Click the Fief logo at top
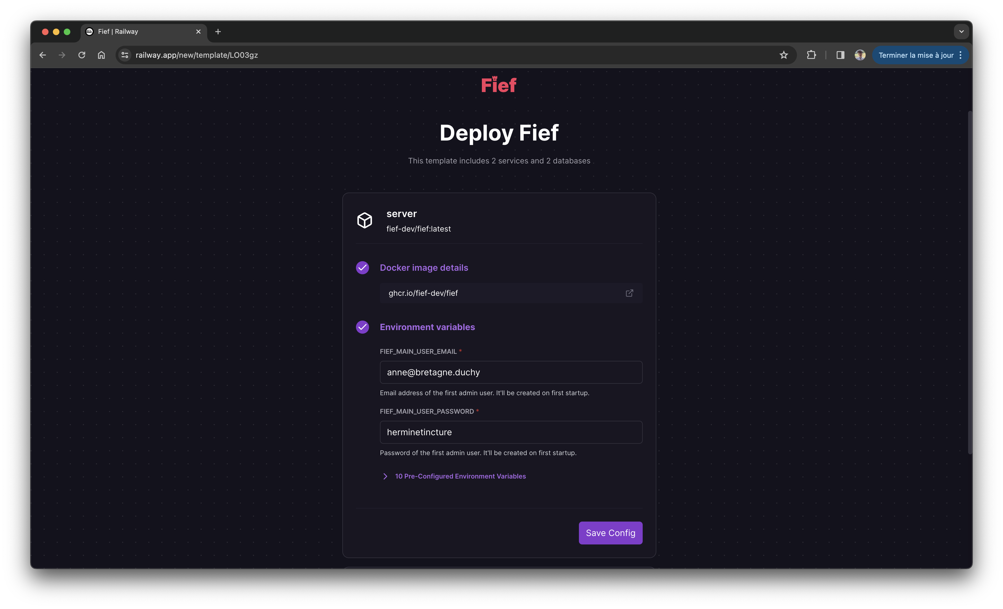 [499, 85]
